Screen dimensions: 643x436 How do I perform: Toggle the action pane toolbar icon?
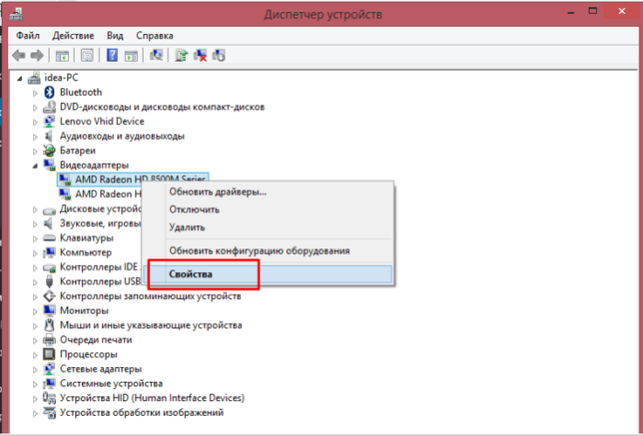[x=132, y=55]
